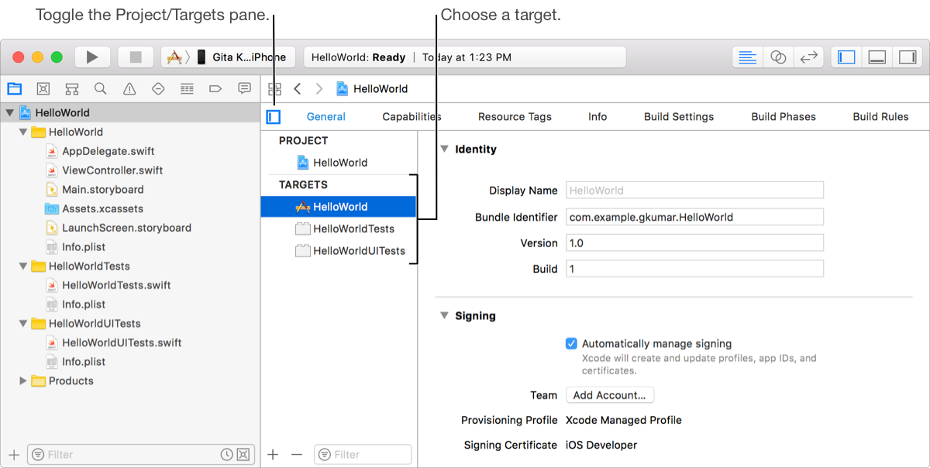Open the Capabilities tab
The image size is (930, 468).
coord(412,117)
